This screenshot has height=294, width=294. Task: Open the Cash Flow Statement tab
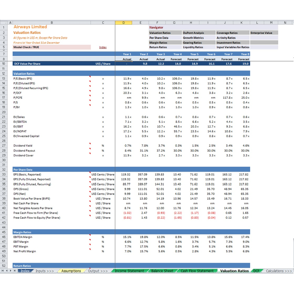click(x=197, y=271)
